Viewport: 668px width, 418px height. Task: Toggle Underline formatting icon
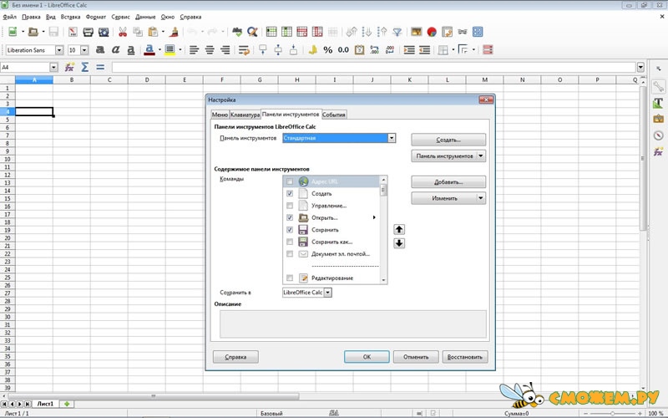click(131, 50)
